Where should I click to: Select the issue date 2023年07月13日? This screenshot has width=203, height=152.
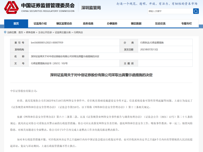point(149,50)
